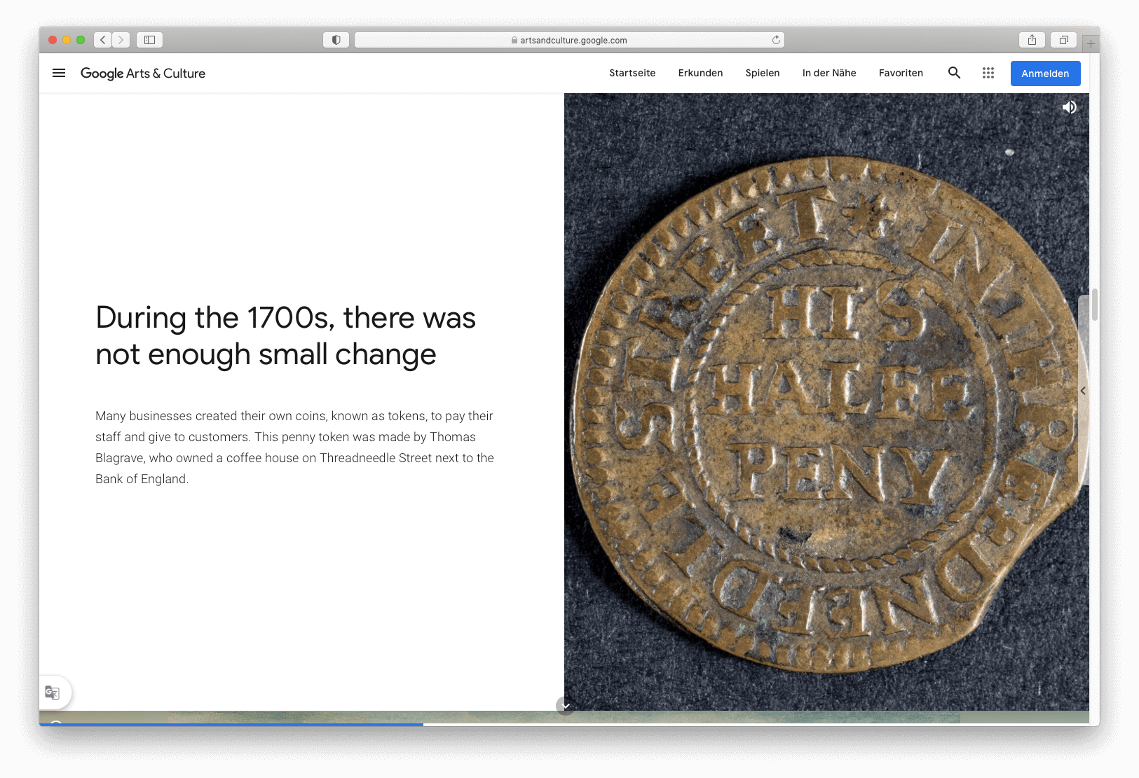1139x778 pixels.
Task: Show Safari tab overview
Action: pos(1063,40)
